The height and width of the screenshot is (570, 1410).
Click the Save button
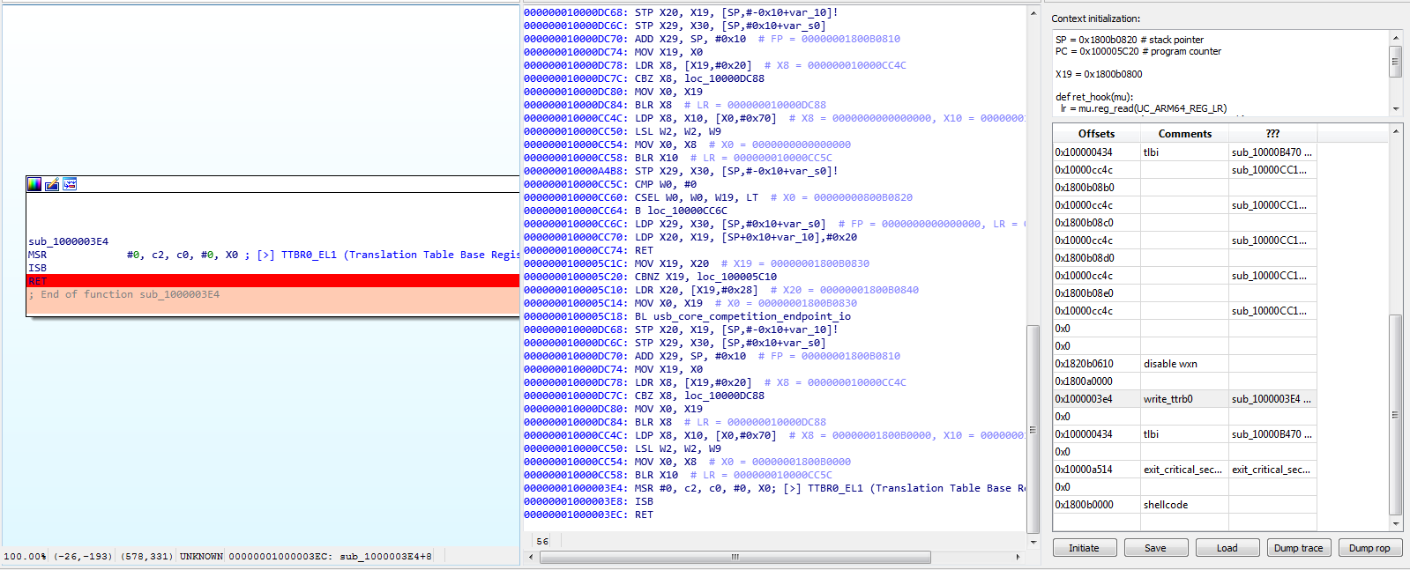pyautogui.click(x=1155, y=548)
